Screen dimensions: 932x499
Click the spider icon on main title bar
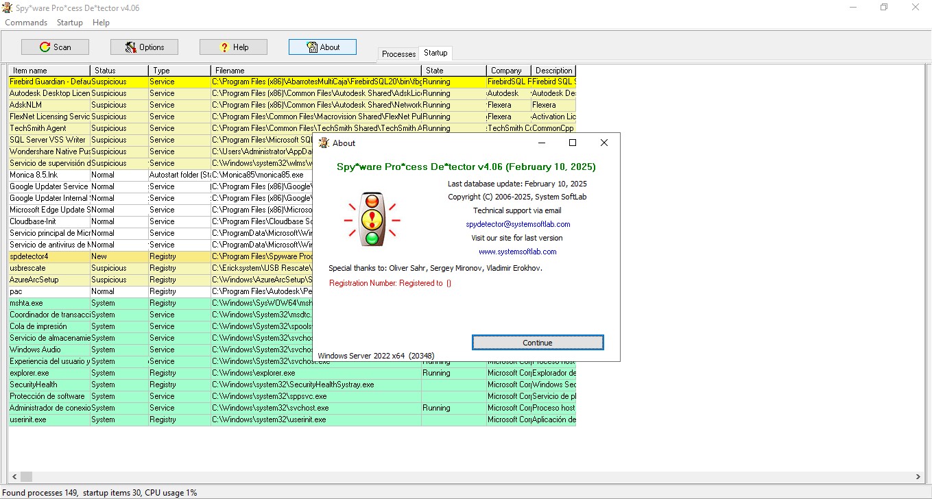[8, 7]
